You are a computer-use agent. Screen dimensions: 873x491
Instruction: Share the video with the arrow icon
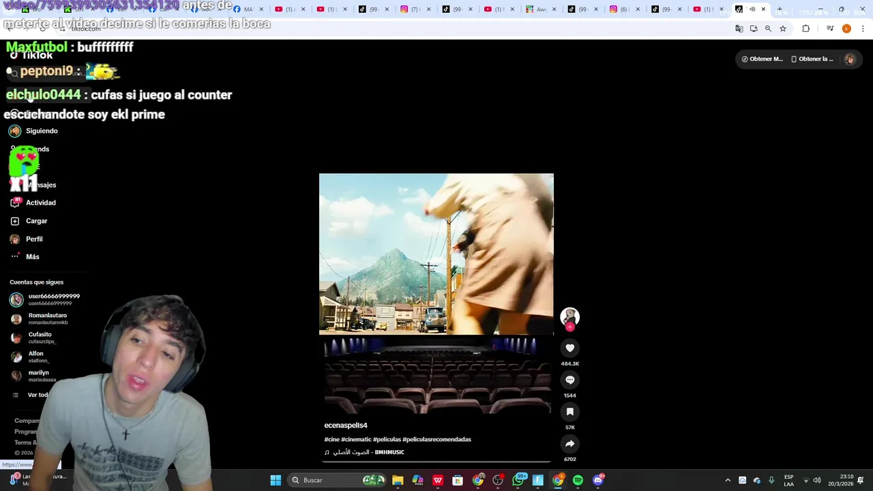(x=569, y=443)
